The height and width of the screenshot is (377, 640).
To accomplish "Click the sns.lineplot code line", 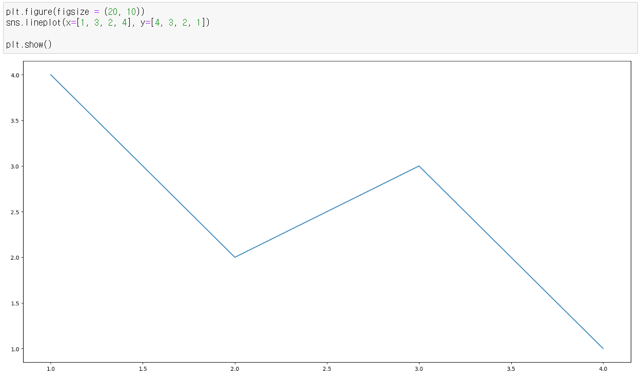I will pos(108,23).
